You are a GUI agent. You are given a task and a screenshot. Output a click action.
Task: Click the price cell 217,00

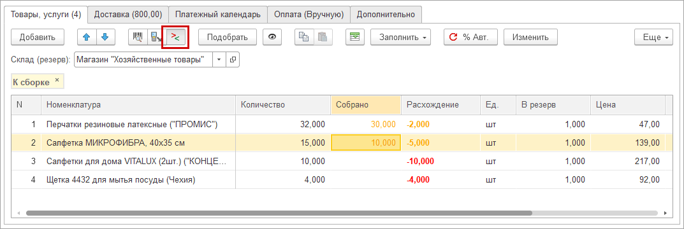[x=627, y=162]
